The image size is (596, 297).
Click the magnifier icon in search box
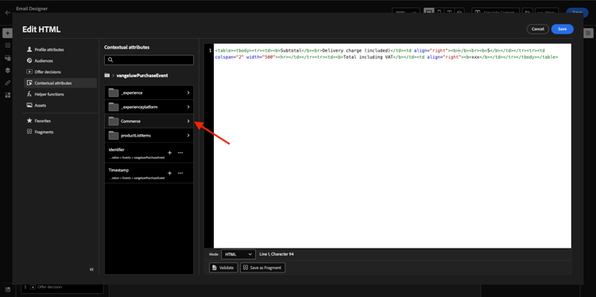(x=110, y=60)
